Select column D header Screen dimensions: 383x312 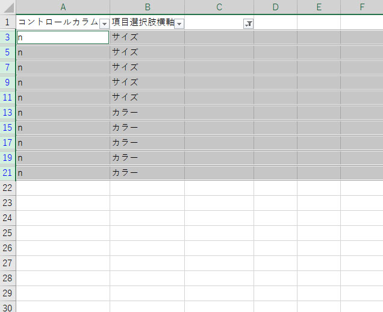click(x=275, y=7)
